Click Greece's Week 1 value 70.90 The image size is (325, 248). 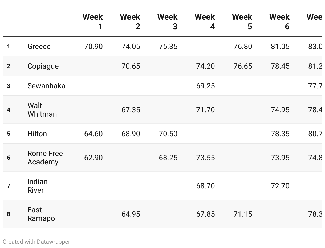[x=93, y=47]
